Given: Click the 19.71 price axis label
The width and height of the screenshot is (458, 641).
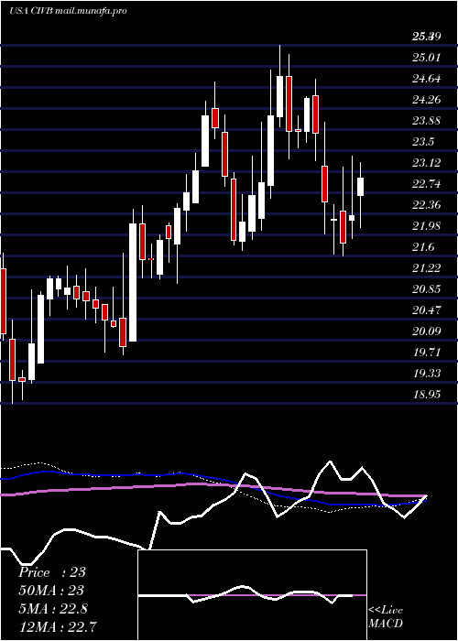Looking at the screenshot, I should click(x=426, y=352).
